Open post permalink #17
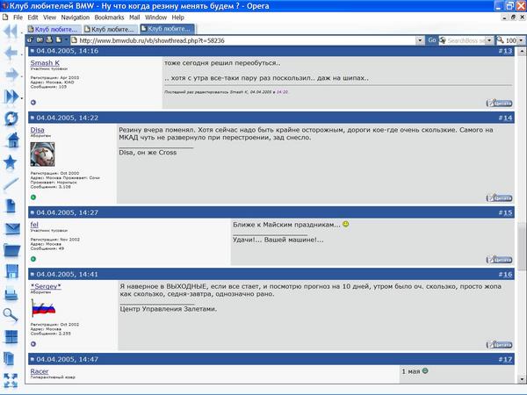Image resolution: width=527 pixels, height=395 pixels. (506, 359)
